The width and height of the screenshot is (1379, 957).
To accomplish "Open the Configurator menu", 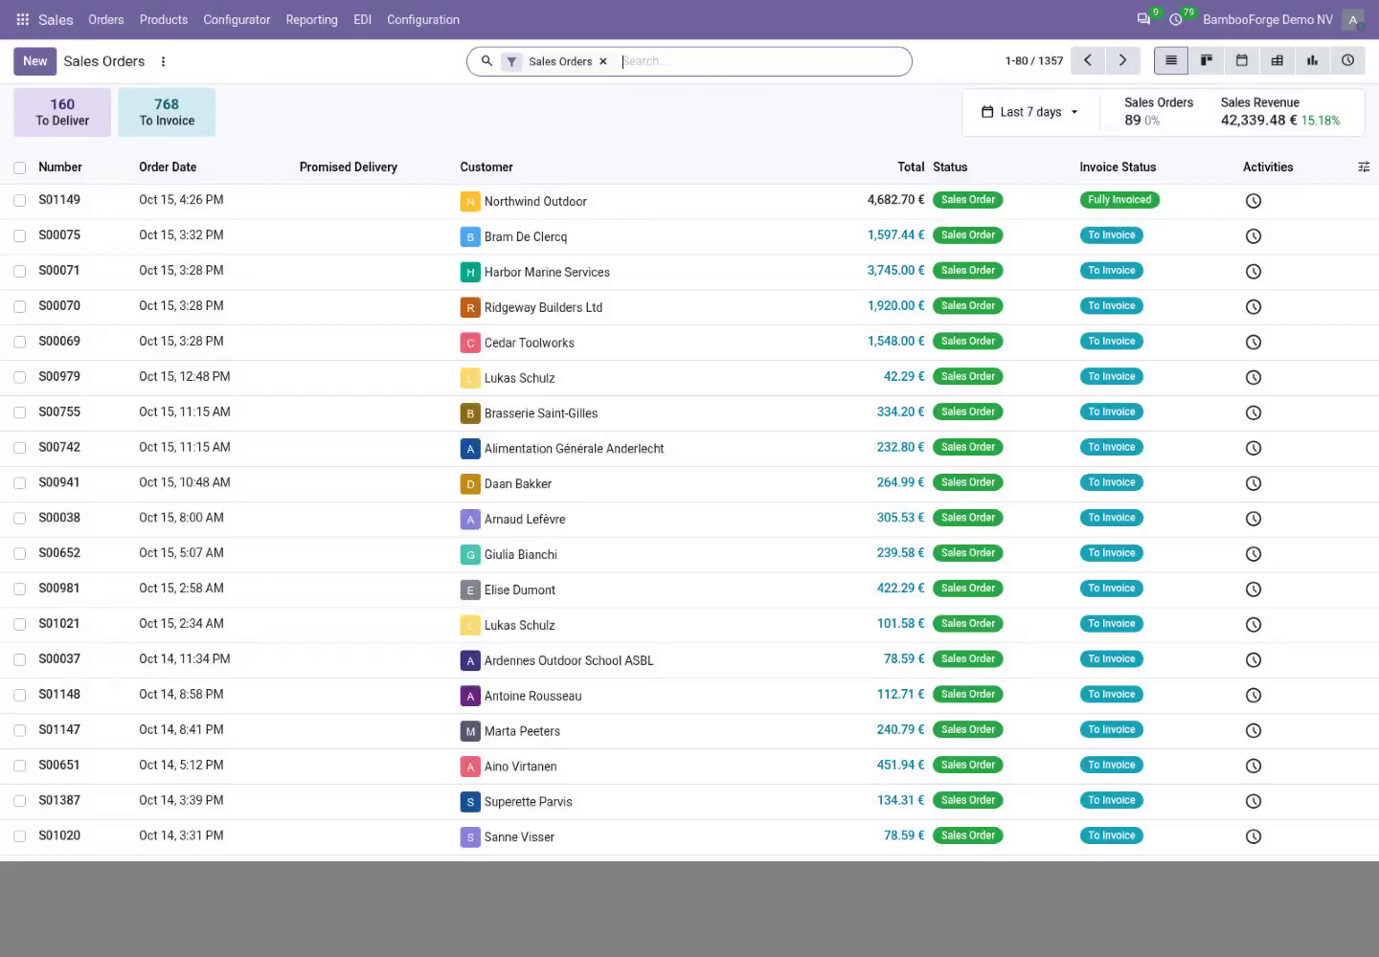I will [237, 19].
